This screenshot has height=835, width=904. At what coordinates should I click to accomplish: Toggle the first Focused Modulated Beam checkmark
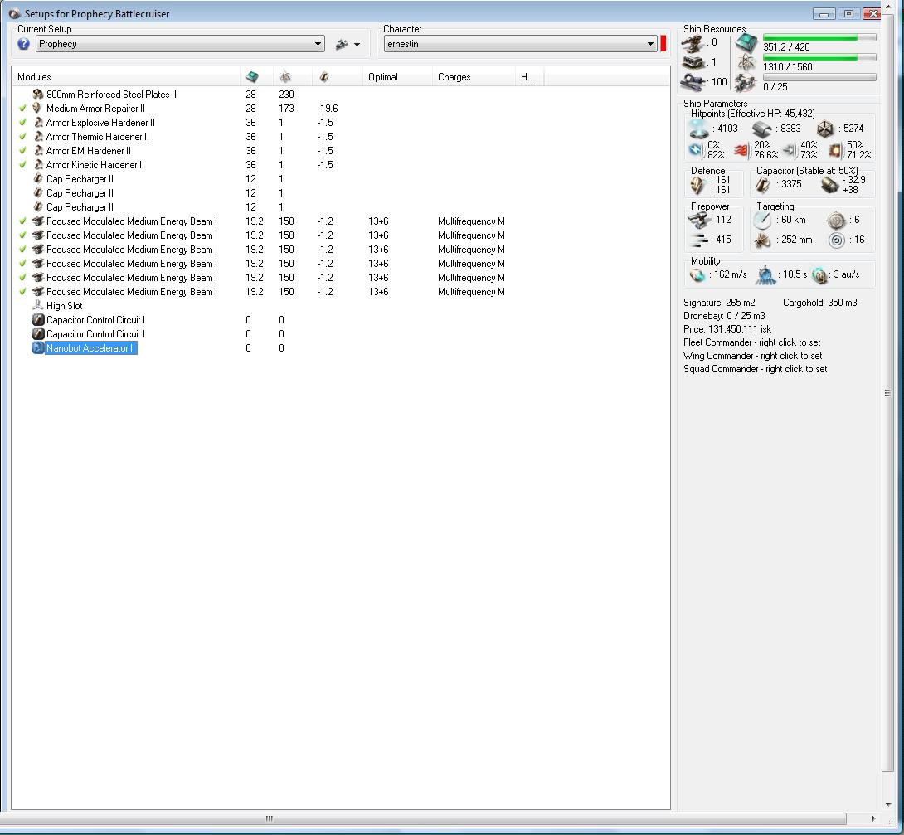(x=22, y=221)
